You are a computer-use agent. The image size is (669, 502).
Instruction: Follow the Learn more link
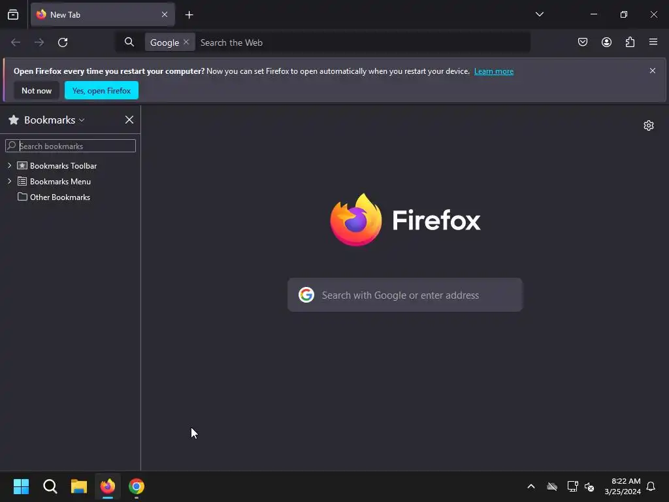[494, 71]
